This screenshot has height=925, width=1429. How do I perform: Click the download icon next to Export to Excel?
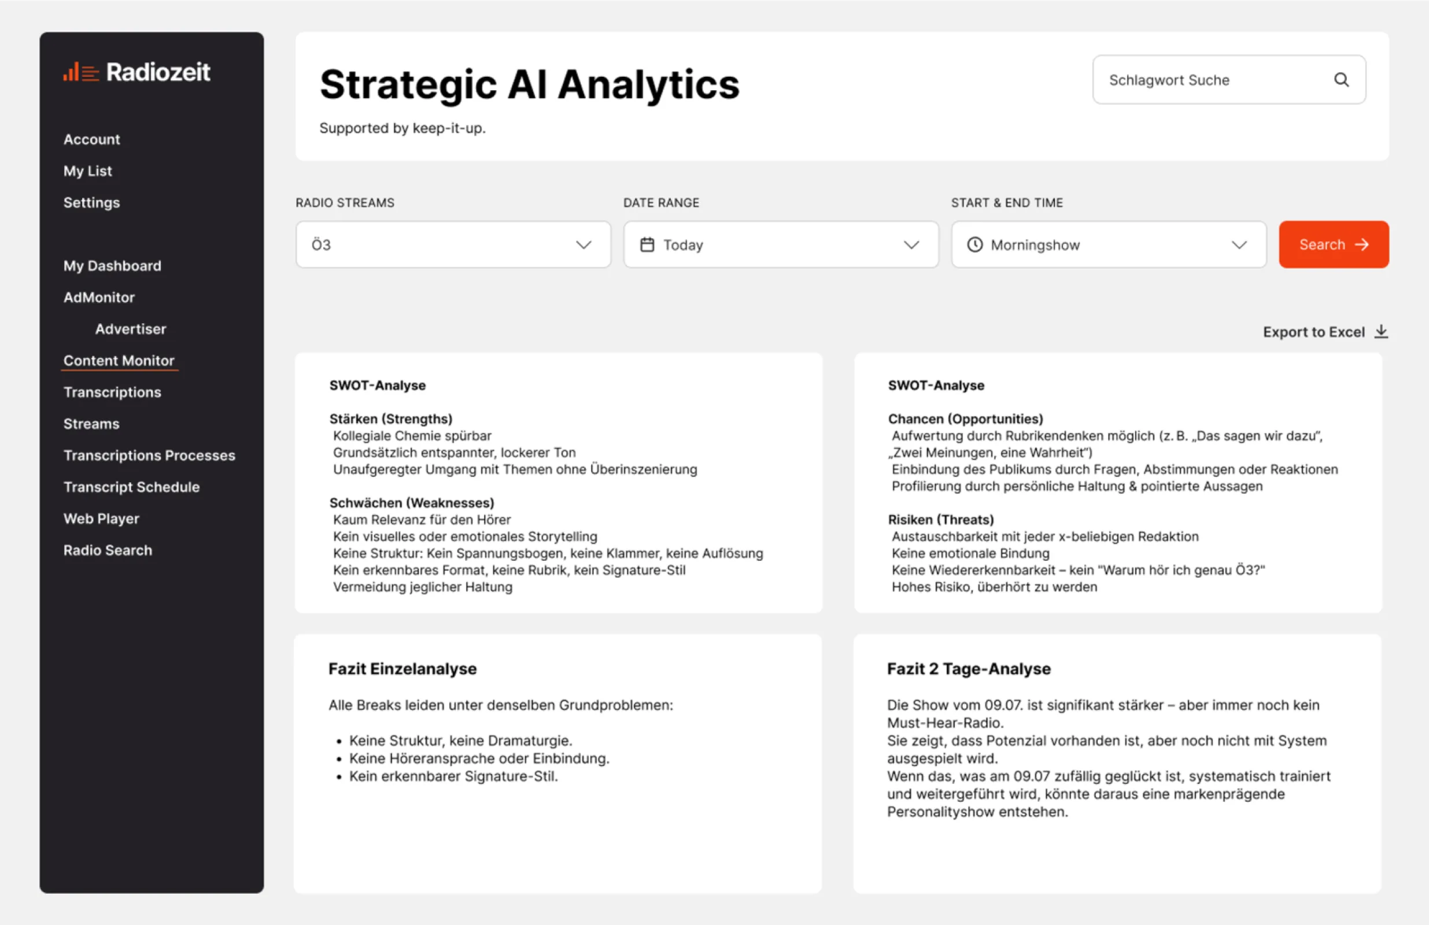click(x=1382, y=331)
